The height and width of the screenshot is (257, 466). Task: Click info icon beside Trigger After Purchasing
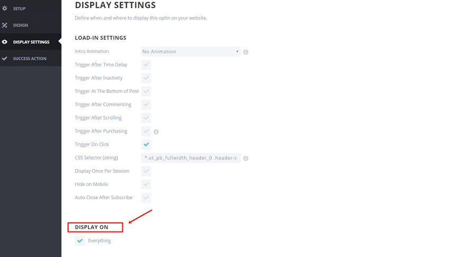[x=156, y=131]
